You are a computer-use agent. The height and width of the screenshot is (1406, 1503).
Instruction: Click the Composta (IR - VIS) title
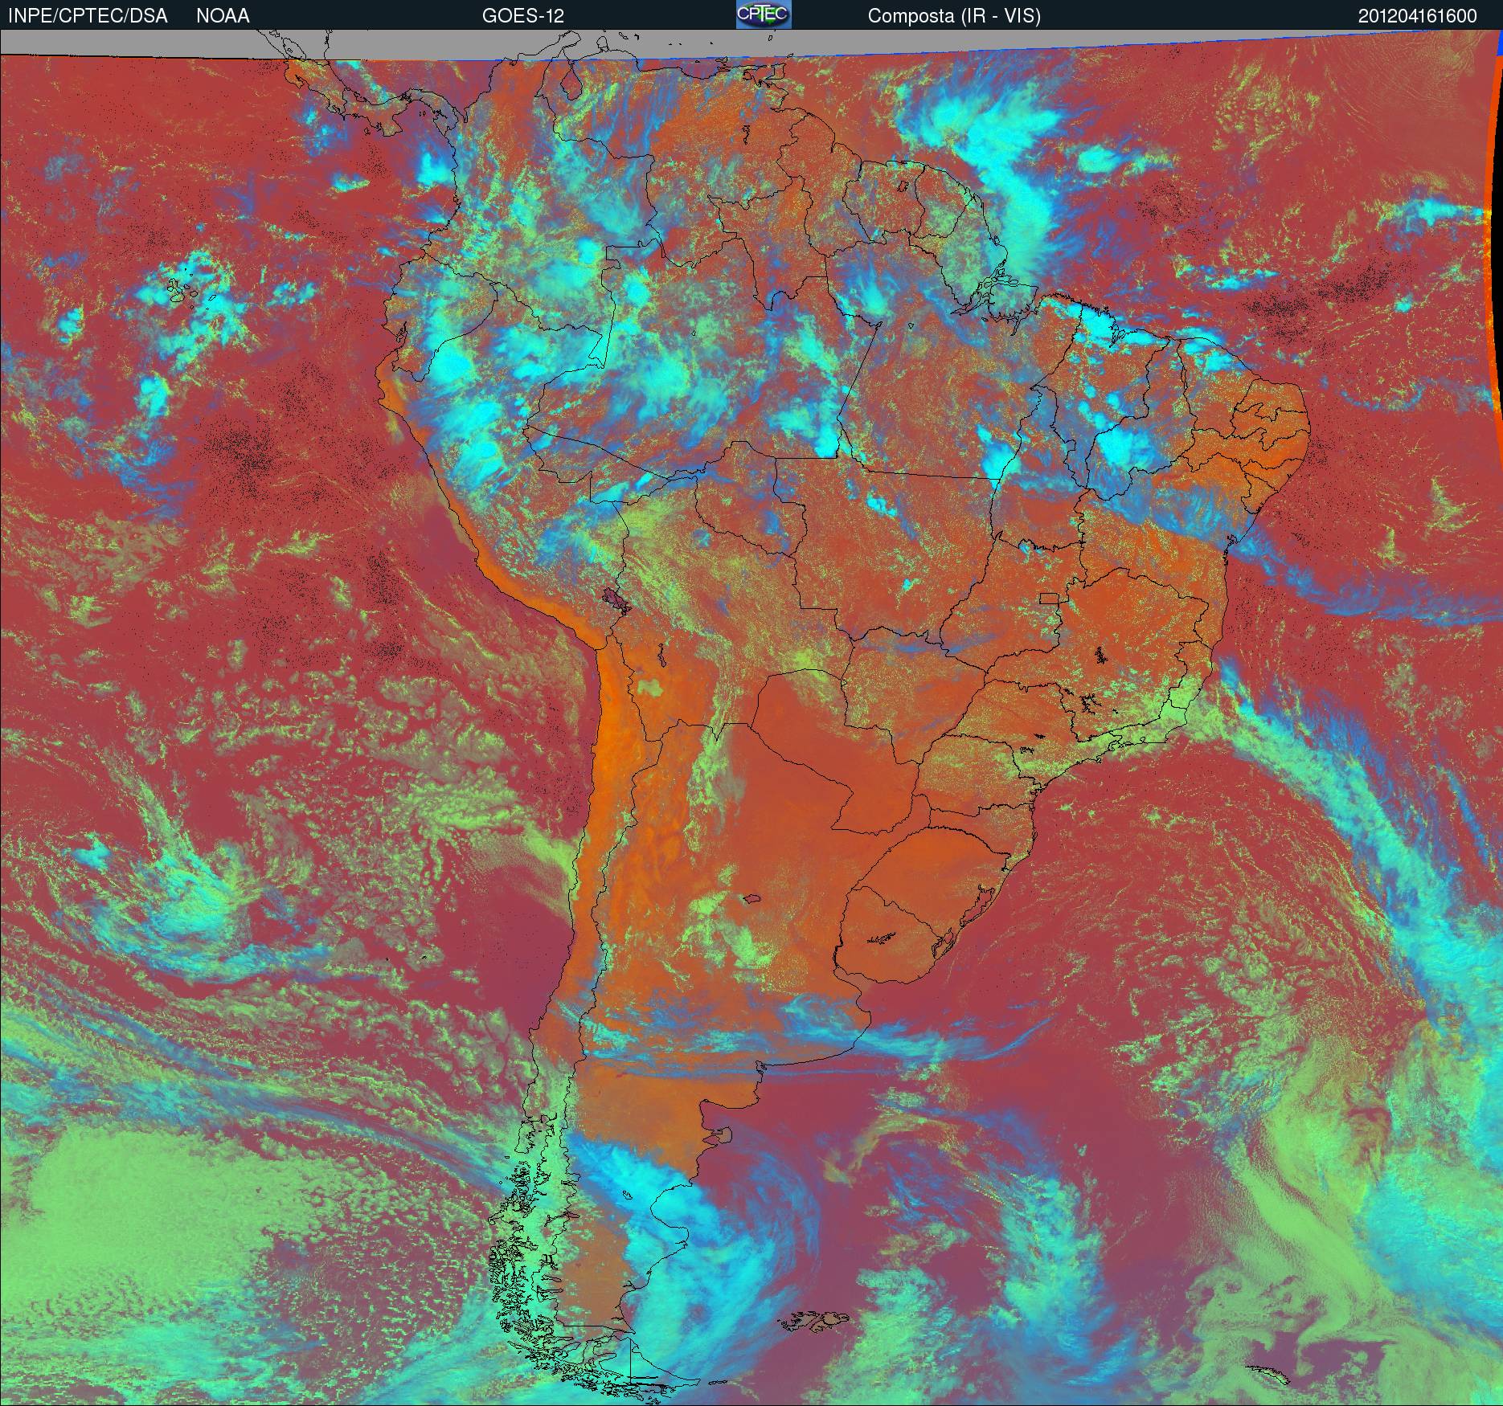click(x=954, y=16)
